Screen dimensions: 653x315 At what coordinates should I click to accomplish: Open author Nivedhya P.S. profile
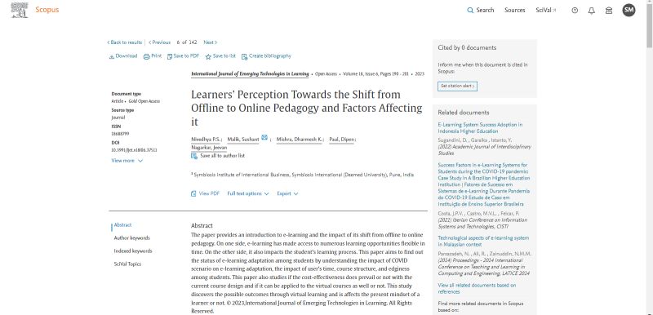click(206, 140)
